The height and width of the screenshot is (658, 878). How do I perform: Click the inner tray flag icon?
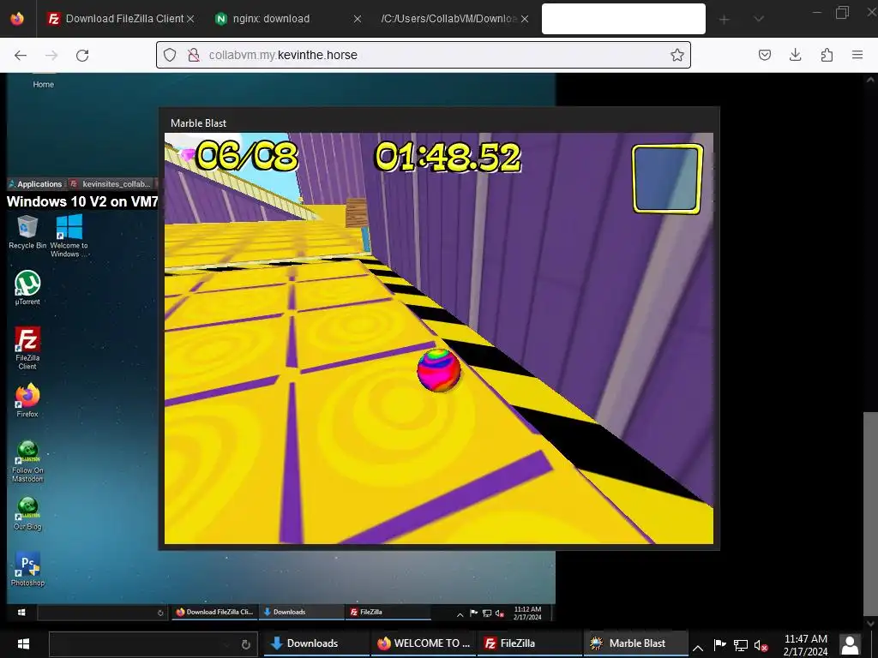click(473, 613)
